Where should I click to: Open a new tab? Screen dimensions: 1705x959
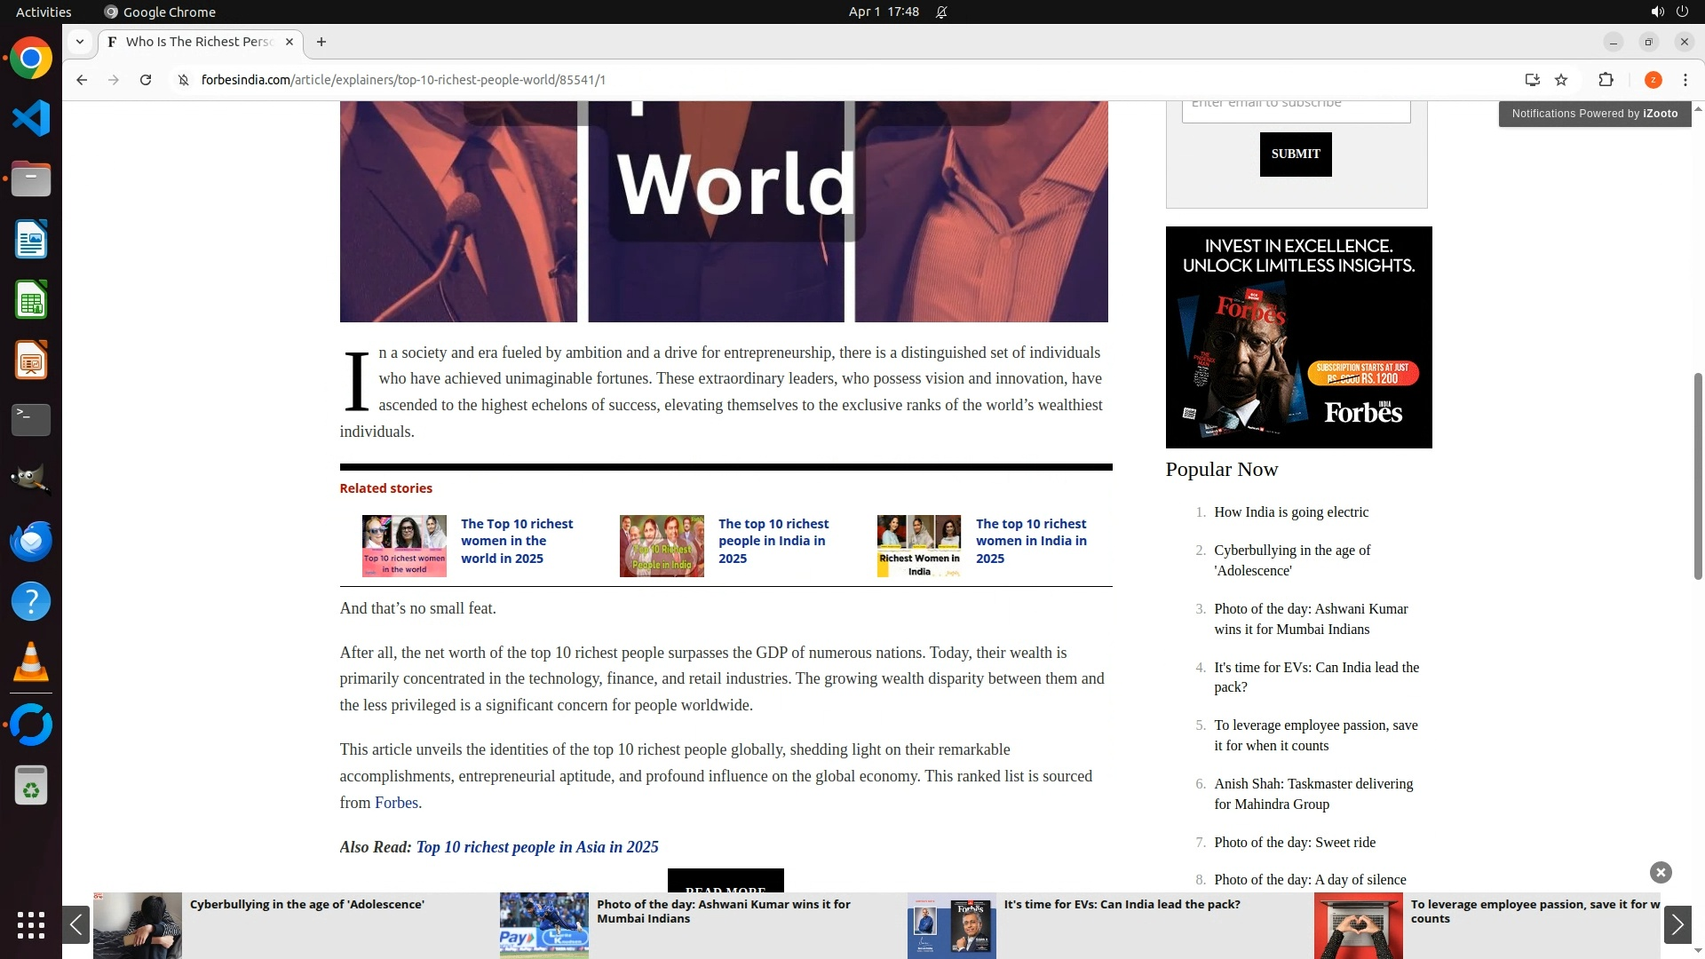(x=321, y=42)
